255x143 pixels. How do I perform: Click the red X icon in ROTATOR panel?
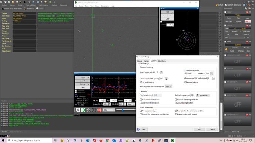pyautogui.click(x=247, y=69)
